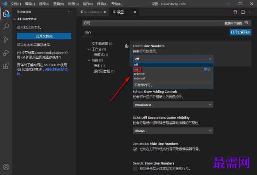
Task: Open the Extensions view icon
Action: 6,66
